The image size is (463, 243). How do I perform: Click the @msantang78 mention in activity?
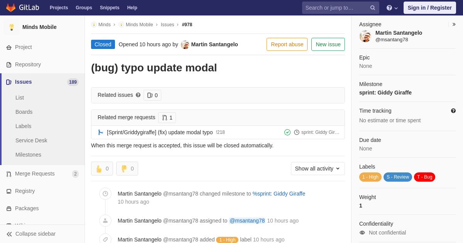[247, 221]
